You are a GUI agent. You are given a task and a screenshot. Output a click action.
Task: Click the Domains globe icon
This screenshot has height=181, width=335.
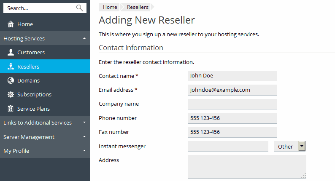(11, 80)
